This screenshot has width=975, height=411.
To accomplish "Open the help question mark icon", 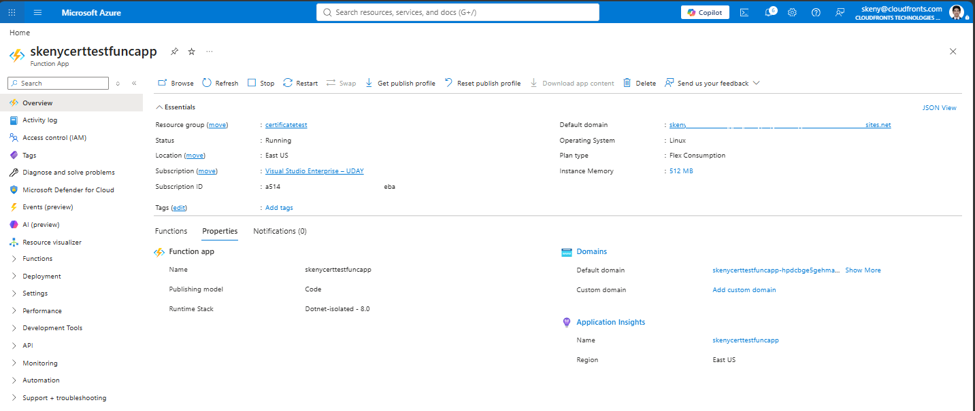I will pos(816,12).
